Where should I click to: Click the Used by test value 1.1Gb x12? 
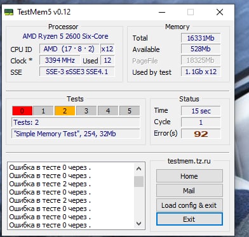pyautogui.click(x=201, y=72)
